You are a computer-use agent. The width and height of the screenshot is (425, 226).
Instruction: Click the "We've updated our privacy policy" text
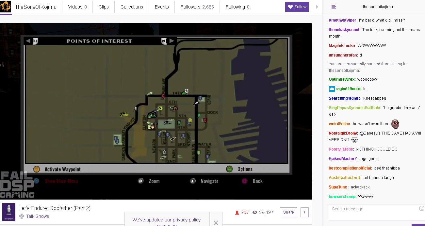point(167,220)
